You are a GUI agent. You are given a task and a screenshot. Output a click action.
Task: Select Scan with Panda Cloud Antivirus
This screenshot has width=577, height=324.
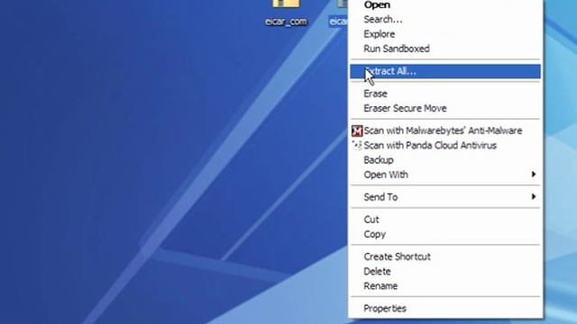(444, 146)
